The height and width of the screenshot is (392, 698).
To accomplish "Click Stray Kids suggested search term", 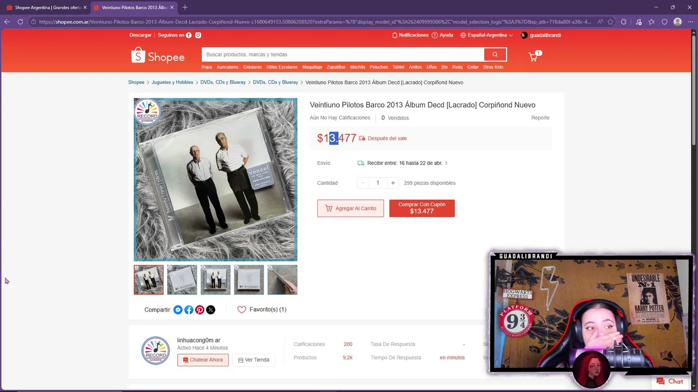I will tap(493, 67).
